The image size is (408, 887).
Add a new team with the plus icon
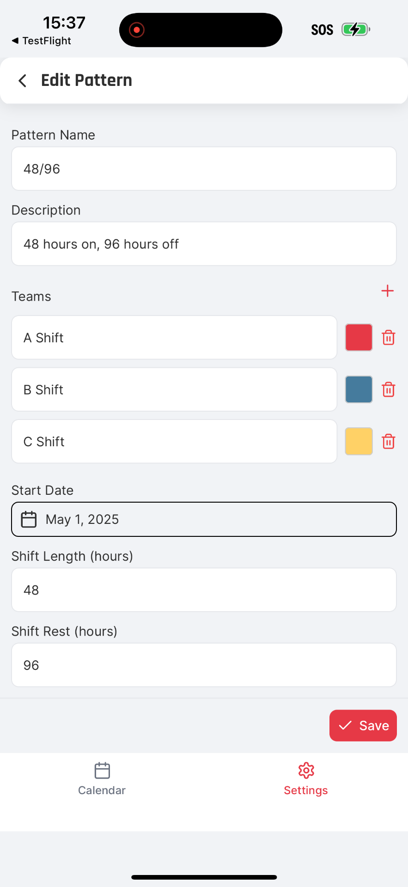tap(387, 291)
